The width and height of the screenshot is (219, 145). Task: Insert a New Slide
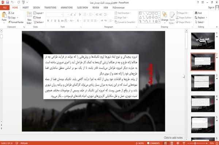pyautogui.click(x=29, y=18)
